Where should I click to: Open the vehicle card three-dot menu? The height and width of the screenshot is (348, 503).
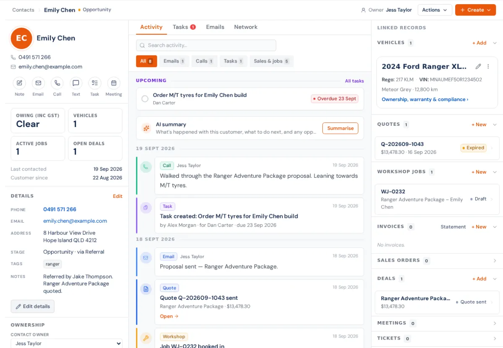point(488,66)
